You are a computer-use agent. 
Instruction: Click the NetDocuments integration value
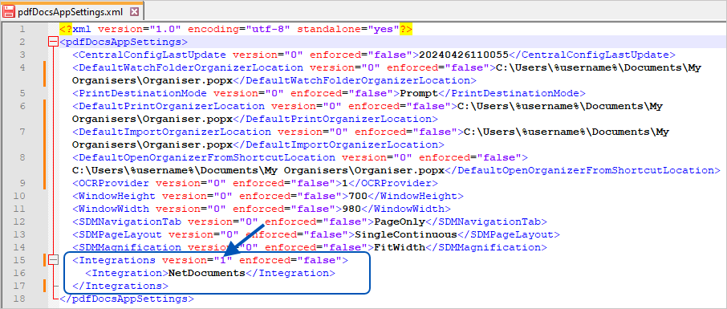pyautogui.click(x=207, y=273)
